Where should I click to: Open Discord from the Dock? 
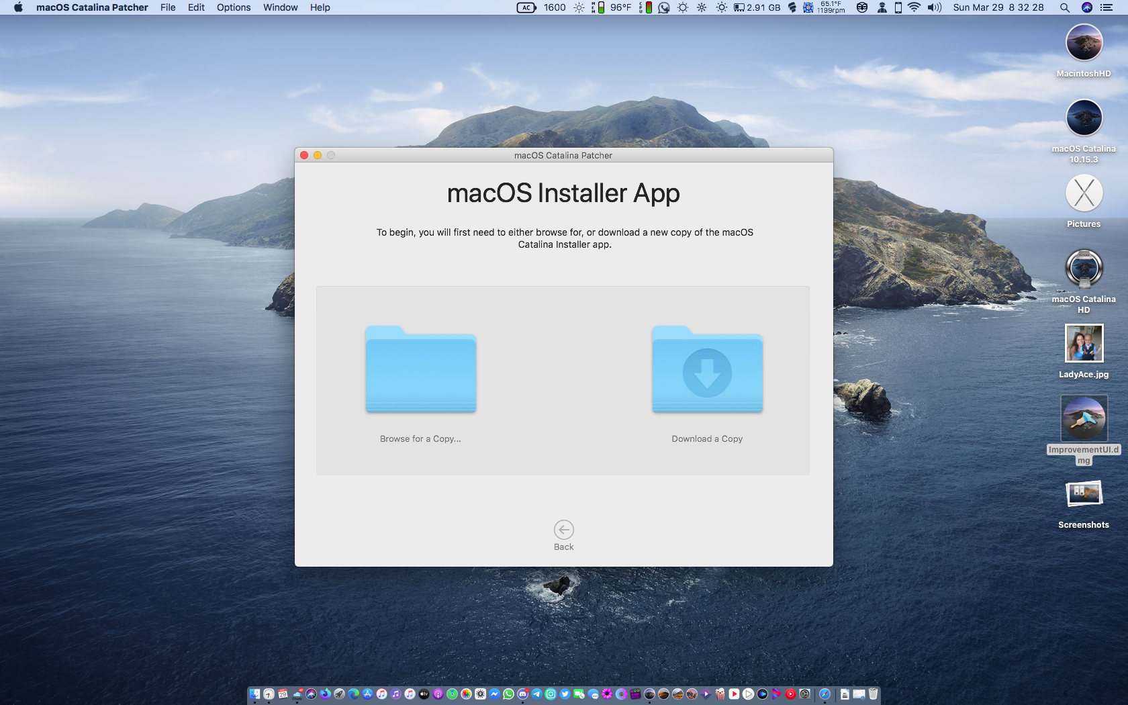523,694
